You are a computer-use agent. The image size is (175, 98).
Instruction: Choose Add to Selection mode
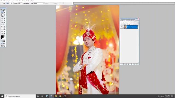pyautogui.click(x=8, y=4)
